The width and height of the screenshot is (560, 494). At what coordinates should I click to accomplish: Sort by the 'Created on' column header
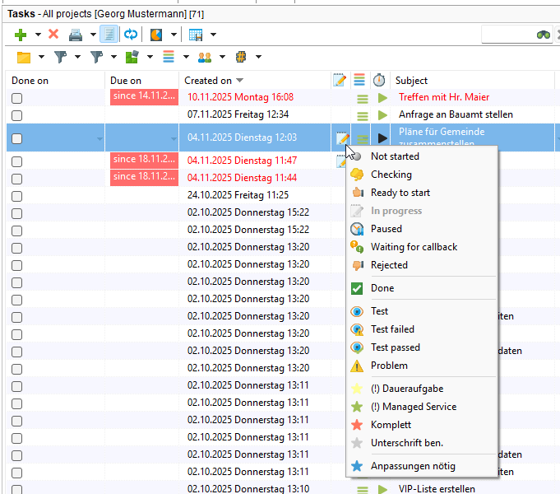coord(208,81)
